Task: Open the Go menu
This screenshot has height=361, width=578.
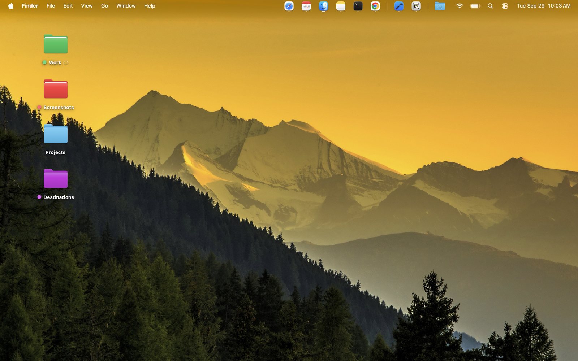Action: 104,6
